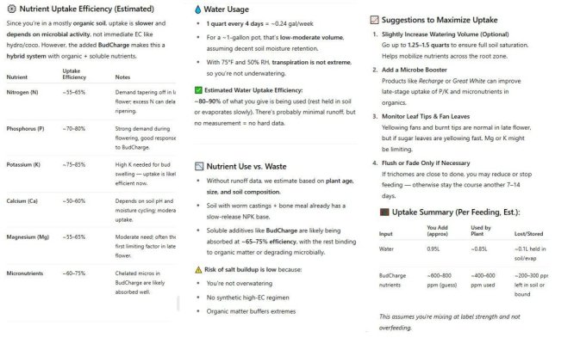This screenshot has height=344, width=574.
Task: Click the Nitrogen (N) row label
Action: pyautogui.click(x=22, y=92)
